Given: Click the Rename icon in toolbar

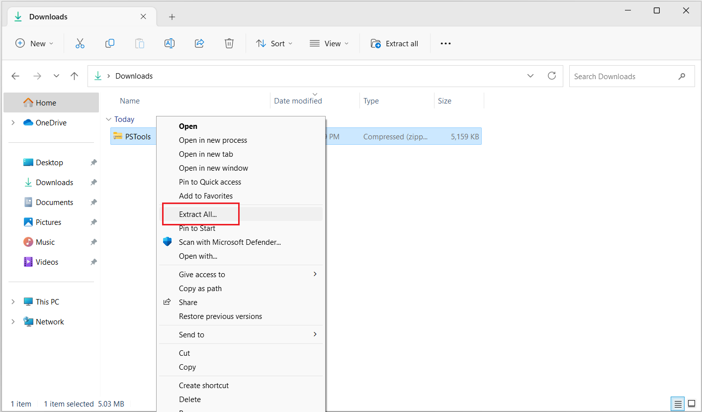Looking at the screenshot, I should pyautogui.click(x=170, y=44).
